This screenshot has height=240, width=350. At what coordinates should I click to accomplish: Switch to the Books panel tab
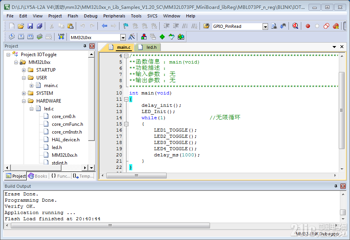tap(38, 176)
